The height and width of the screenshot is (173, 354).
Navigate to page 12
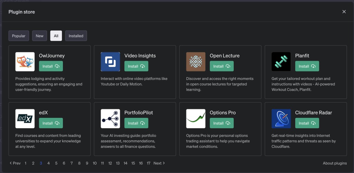pyautogui.click(x=110, y=163)
